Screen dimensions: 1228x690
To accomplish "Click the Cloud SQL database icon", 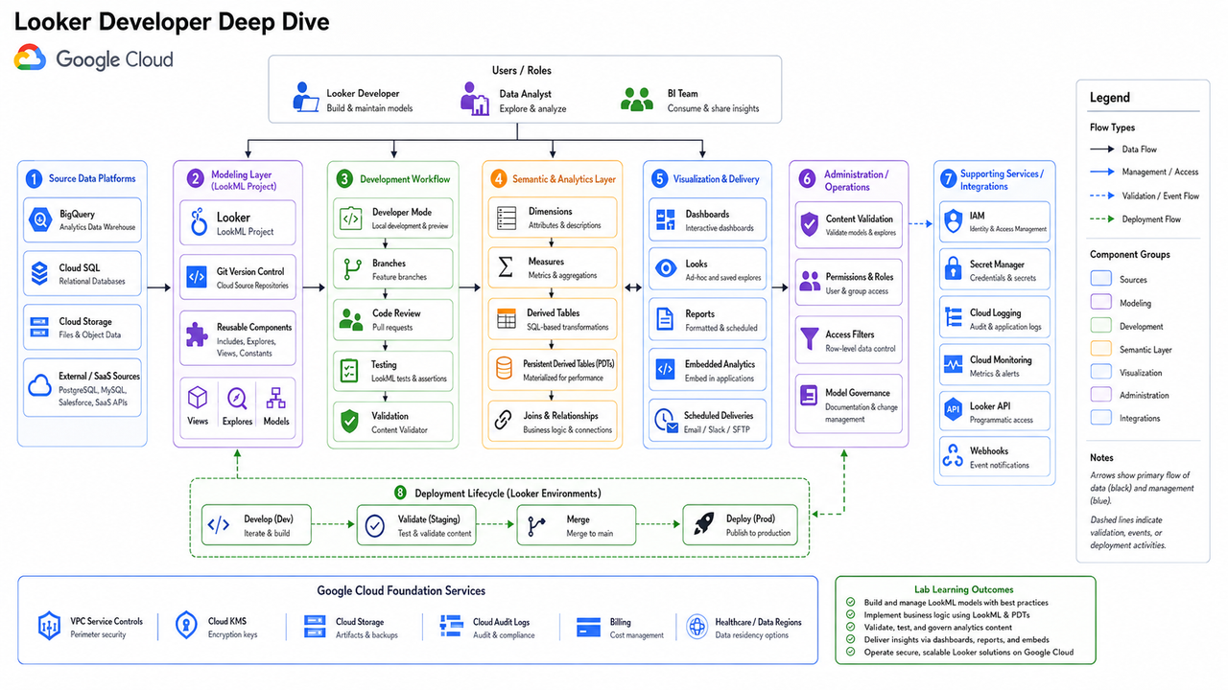I will (39, 274).
